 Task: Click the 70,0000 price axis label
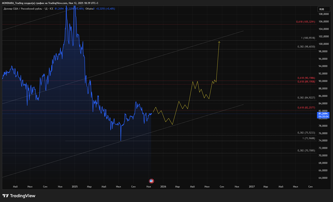tap(324, 155)
